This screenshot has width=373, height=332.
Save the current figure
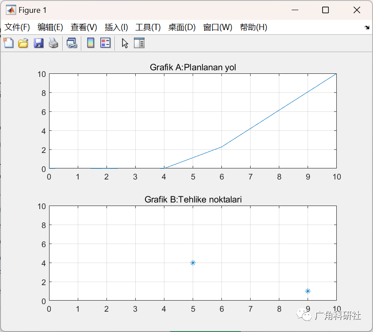pos(38,43)
